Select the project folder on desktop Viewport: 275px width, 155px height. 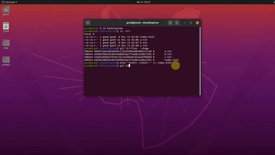[6, 61]
